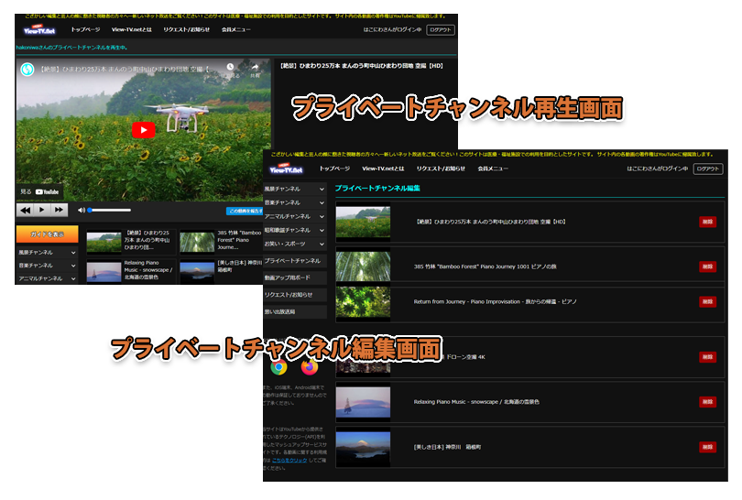
Task: Expand お笑い・スポーツ in edit window sidebar
Action: pos(295,244)
